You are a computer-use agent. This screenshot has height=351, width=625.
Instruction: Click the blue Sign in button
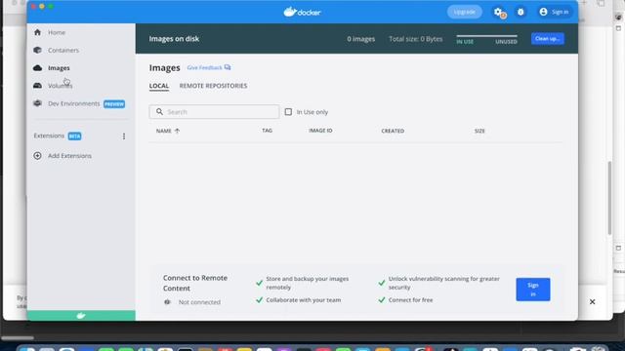coord(533,290)
